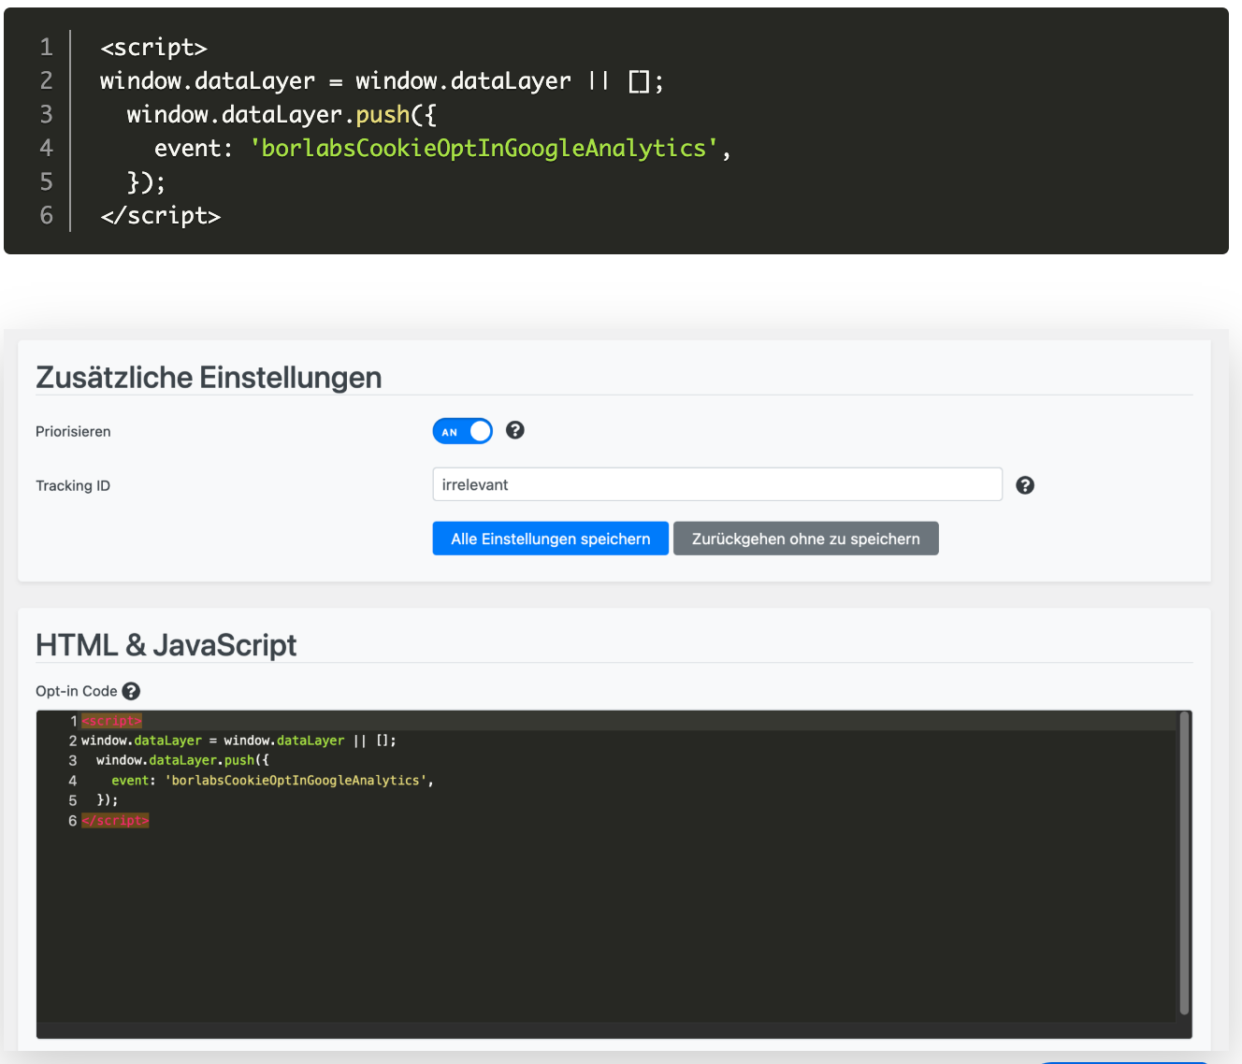This screenshot has height=1064, width=1242.
Task: Click the Opt-in code editor vertical scrollbar
Action: 1184,860
